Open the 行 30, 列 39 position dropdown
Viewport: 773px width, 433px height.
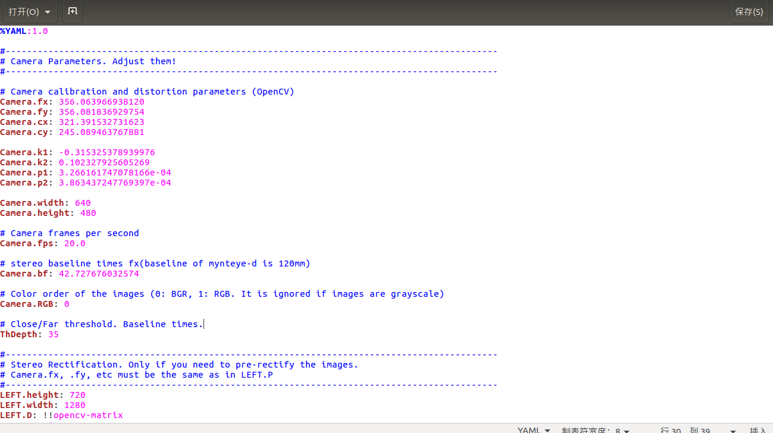tap(698, 430)
